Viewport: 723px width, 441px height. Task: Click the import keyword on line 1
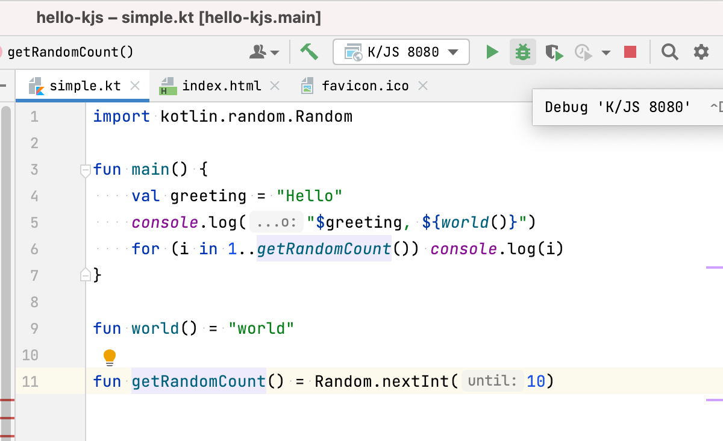[x=122, y=117]
